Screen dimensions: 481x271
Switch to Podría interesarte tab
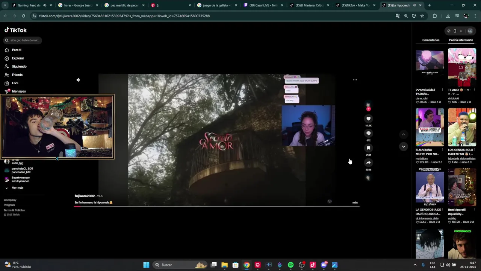coord(461,40)
